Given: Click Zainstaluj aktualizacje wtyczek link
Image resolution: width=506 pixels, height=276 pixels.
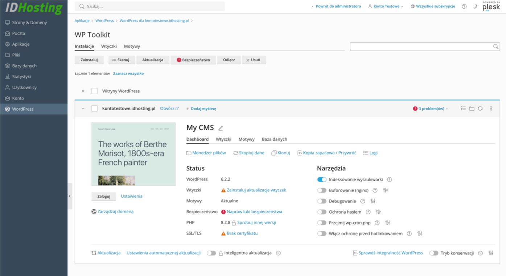Looking at the screenshot, I should pos(256,190).
